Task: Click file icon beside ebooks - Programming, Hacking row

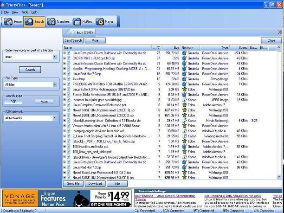Action: tap(69, 69)
